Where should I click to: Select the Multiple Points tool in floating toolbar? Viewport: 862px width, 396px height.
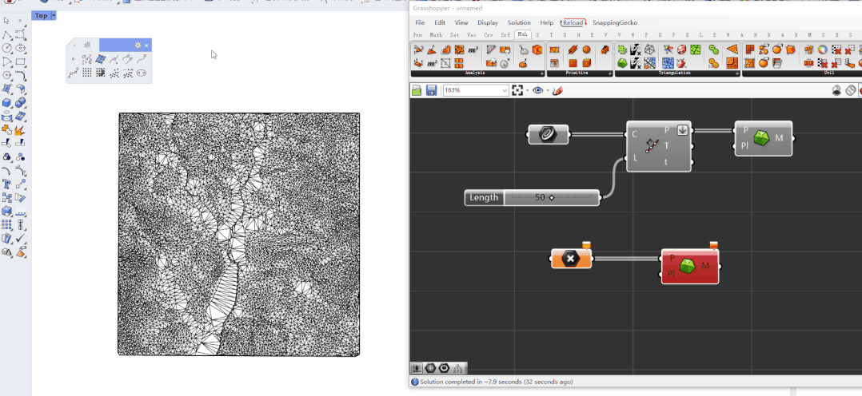pos(87,59)
